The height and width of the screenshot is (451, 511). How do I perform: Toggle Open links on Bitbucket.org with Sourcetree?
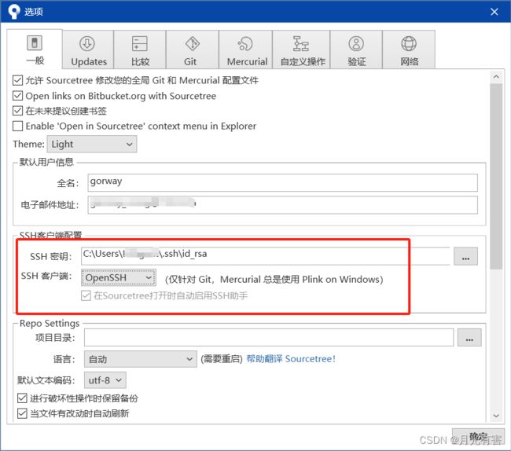[x=17, y=96]
